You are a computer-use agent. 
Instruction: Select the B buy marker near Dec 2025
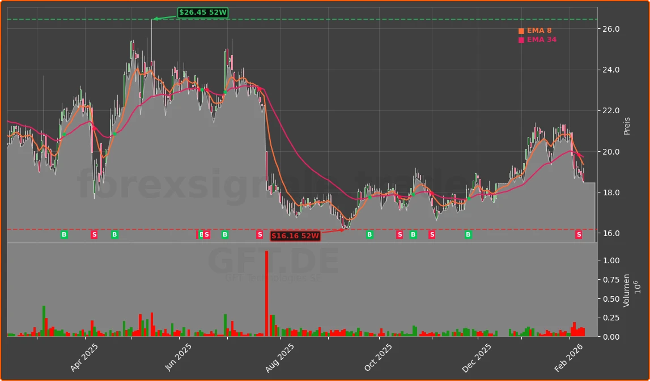468,234
